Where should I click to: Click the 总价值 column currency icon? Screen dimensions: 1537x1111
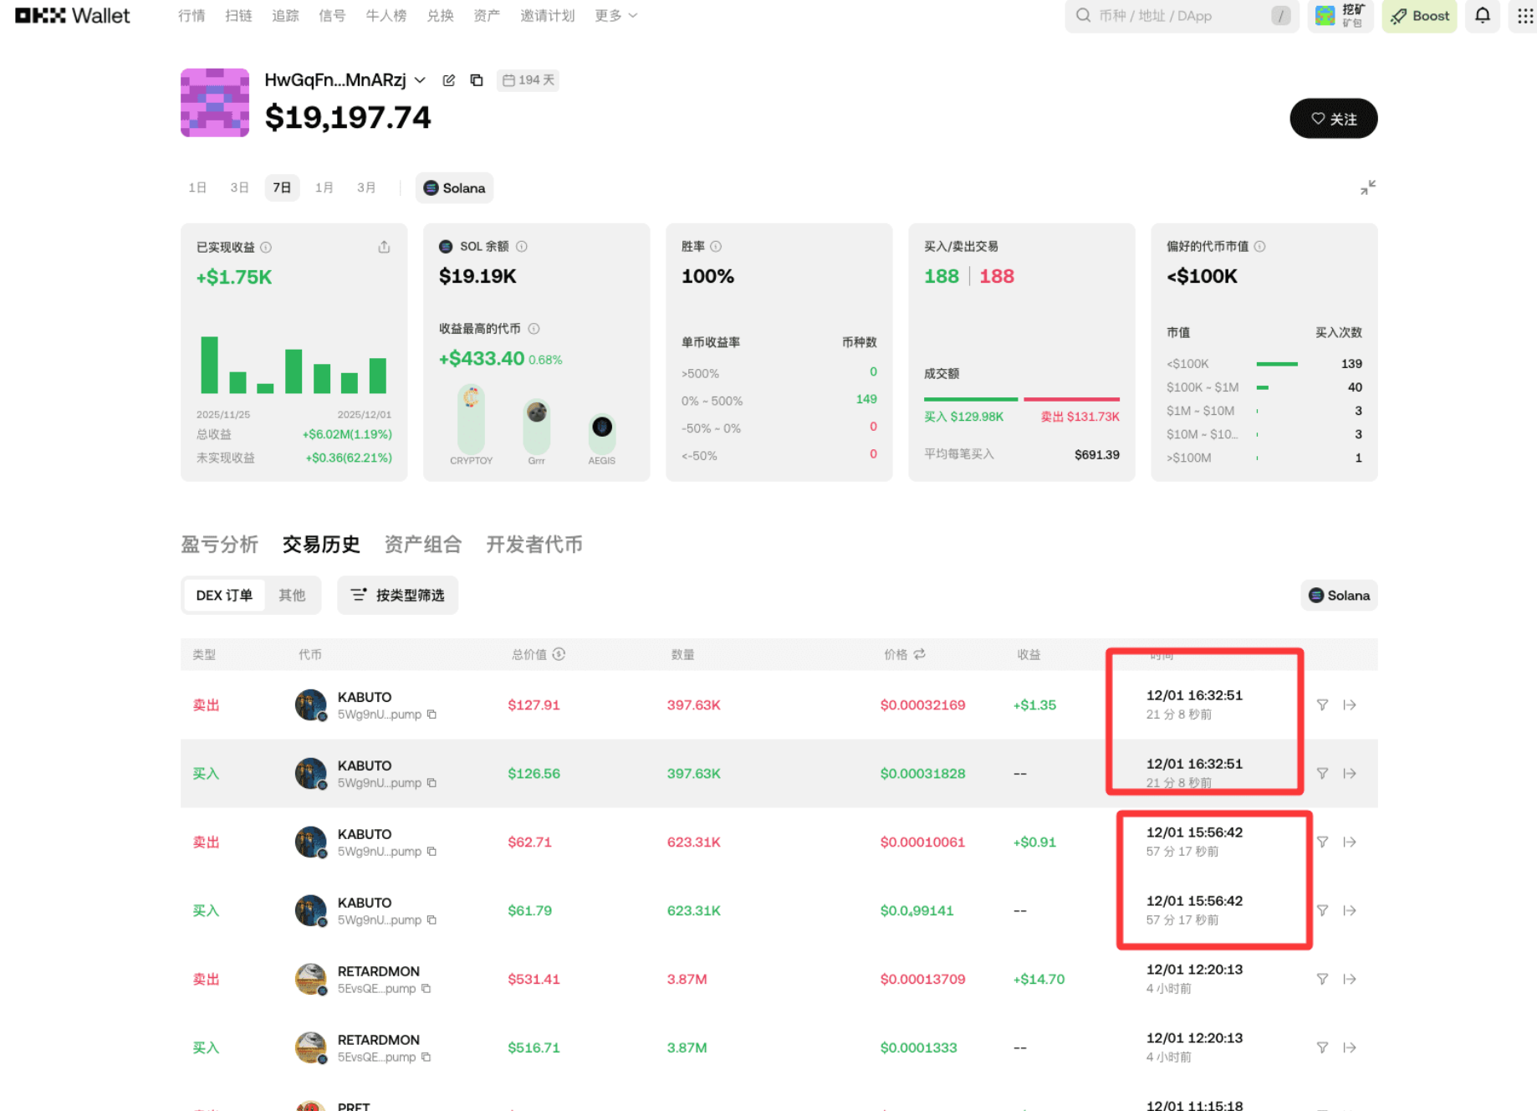coord(559,654)
